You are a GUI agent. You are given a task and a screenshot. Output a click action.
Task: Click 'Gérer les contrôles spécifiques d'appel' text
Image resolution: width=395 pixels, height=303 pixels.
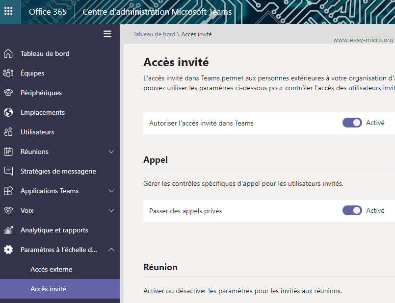[x=243, y=183]
